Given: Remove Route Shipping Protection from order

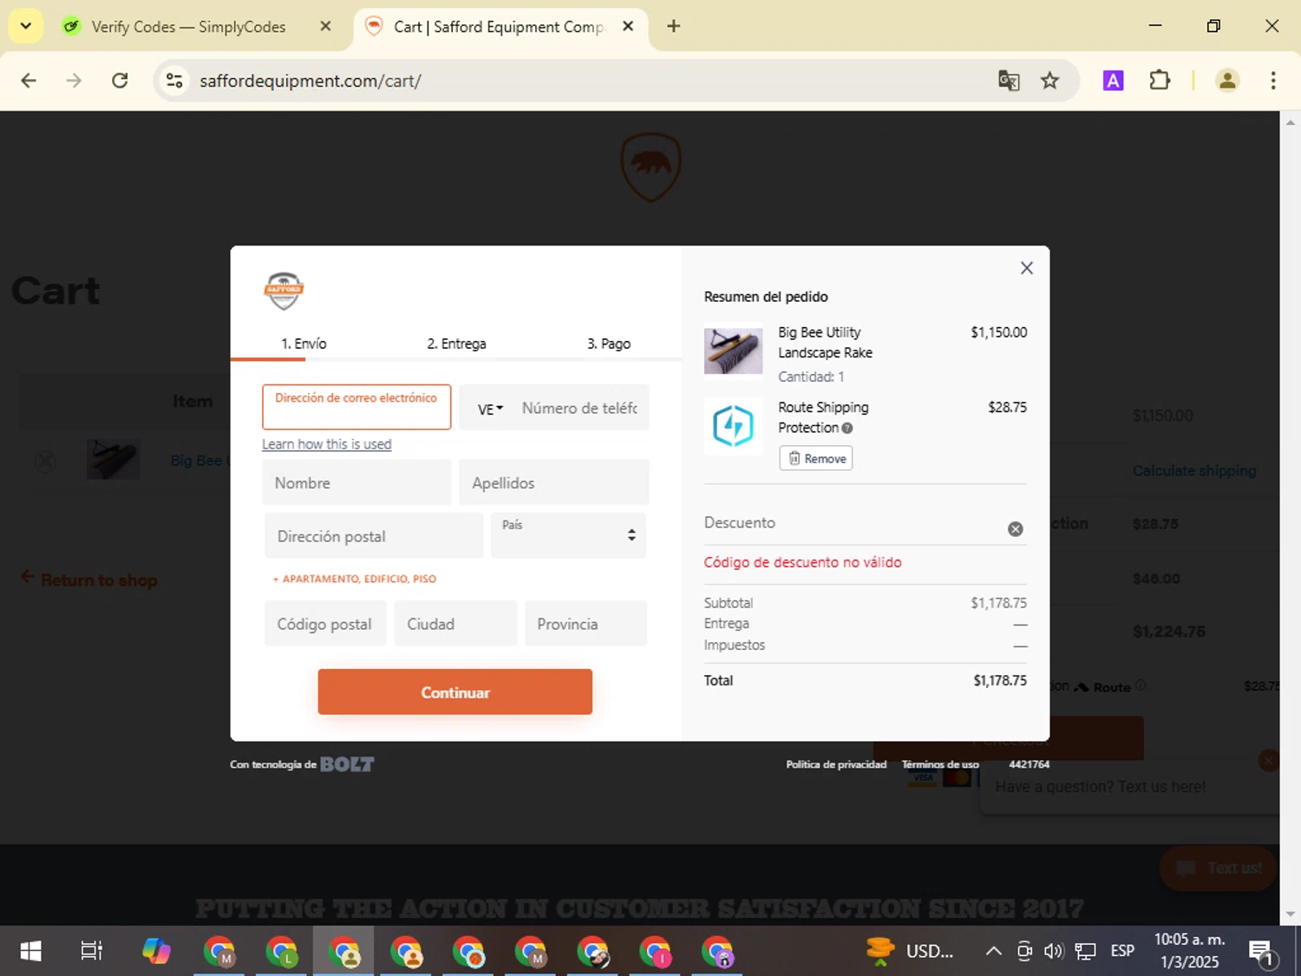Looking at the screenshot, I should coord(815,458).
